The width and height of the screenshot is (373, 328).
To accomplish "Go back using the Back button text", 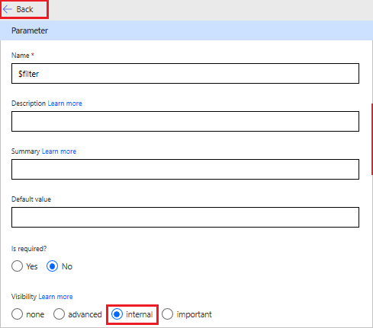I will point(24,9).
